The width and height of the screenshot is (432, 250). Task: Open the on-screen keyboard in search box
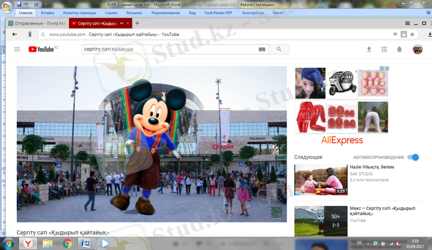(x=262, y=49)
